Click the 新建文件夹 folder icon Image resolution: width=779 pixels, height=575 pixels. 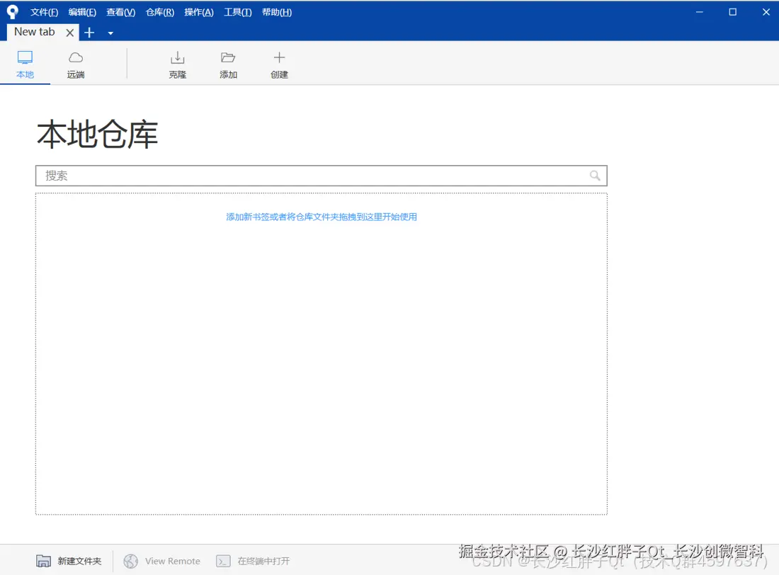(42, 560)
